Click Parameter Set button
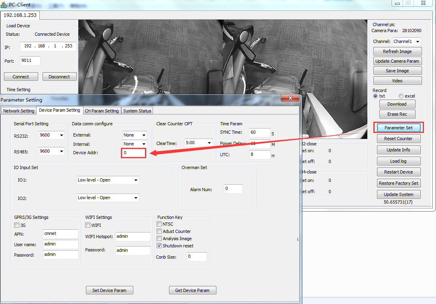436x304 pixels. pyautogui.click(x=398, y=128)
